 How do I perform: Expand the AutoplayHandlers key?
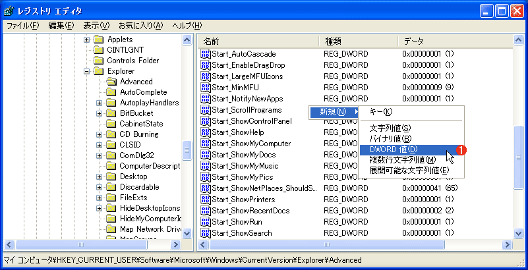tap(100, 103)
